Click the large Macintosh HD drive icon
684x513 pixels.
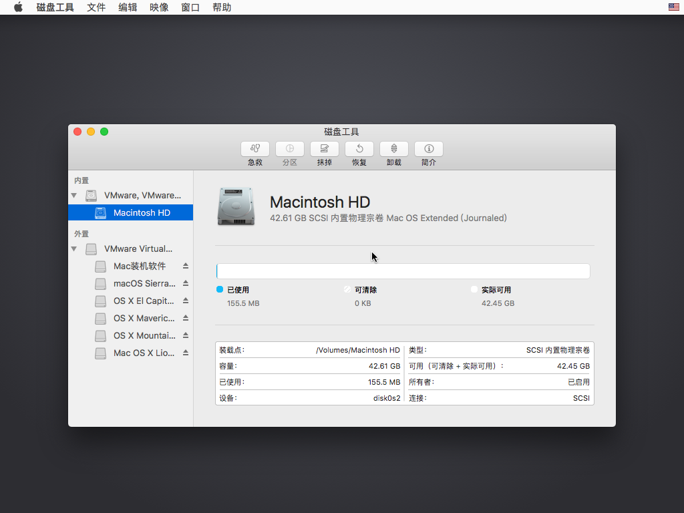click(x=236, y=206)
